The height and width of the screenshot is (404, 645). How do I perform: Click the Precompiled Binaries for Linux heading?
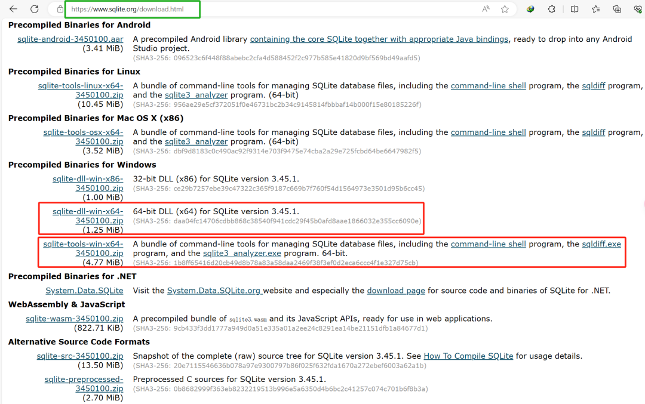[74, 72]
